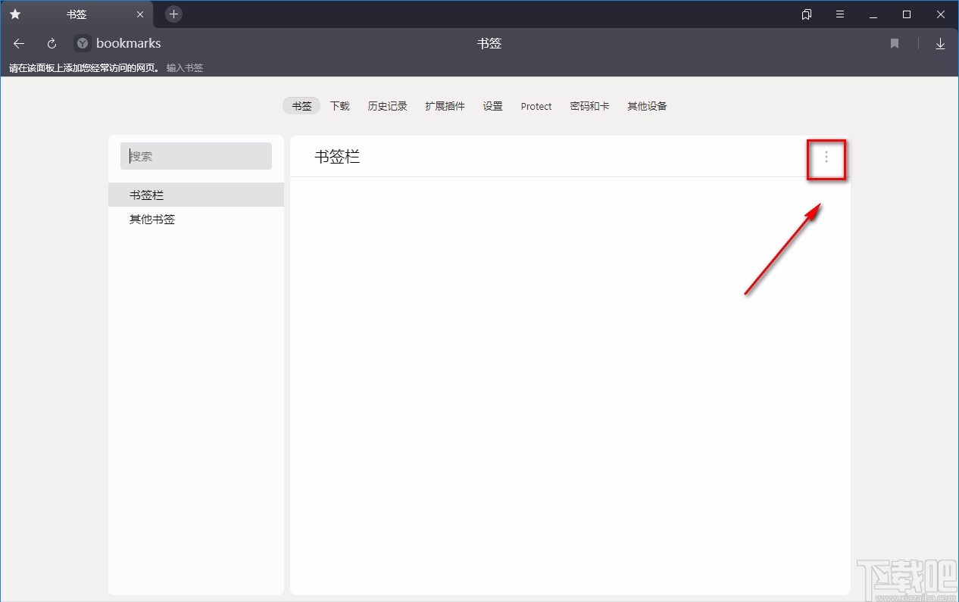This screenshot has width=959, height=602.
Task: Click the bookmark star in the address bar
Action: click(x=894, y=44)
